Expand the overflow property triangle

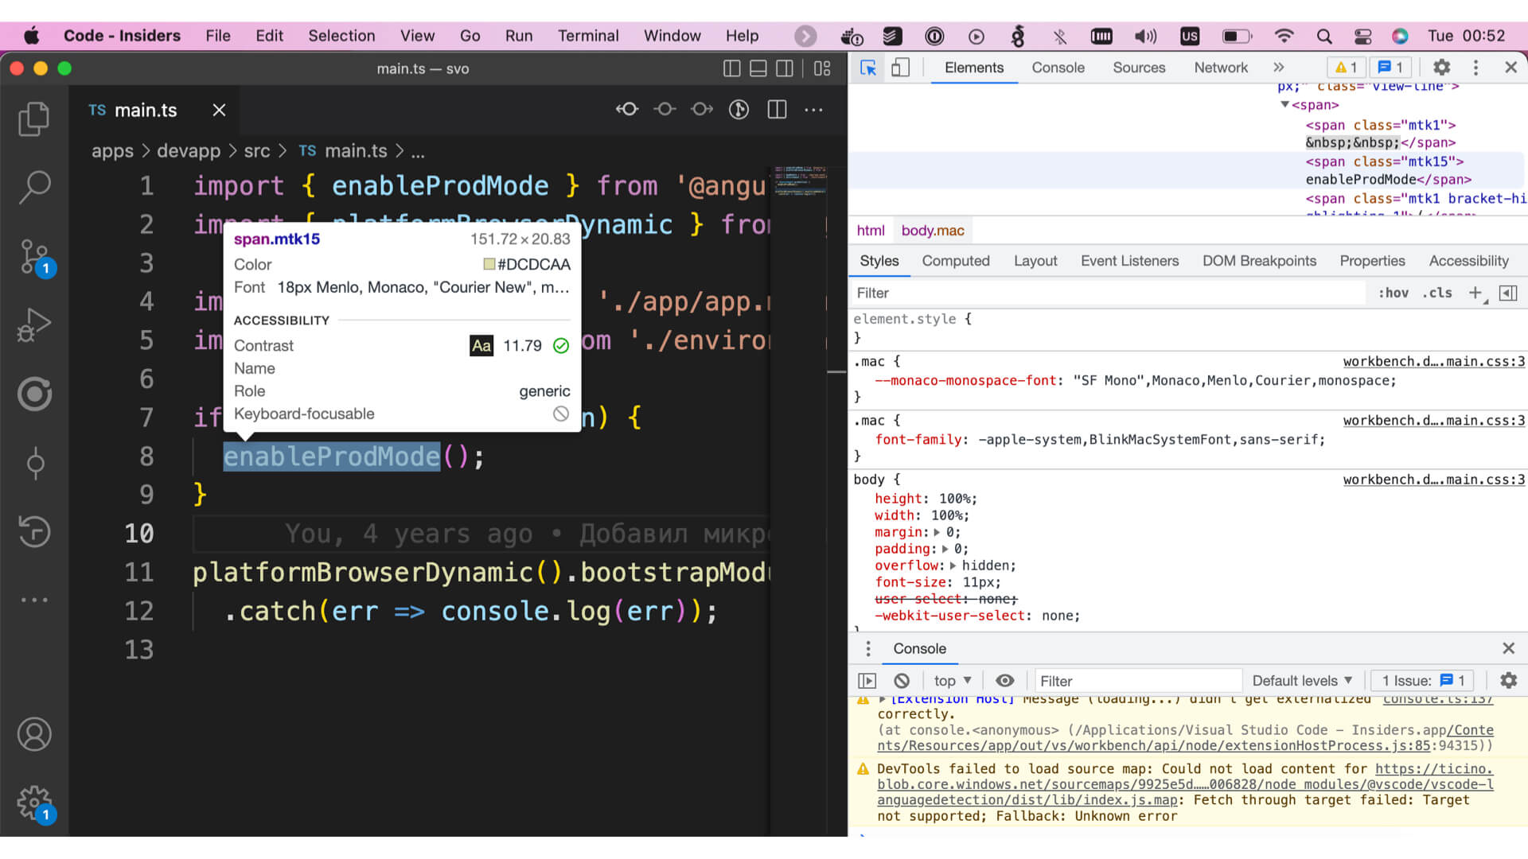(x=953, y=566)
